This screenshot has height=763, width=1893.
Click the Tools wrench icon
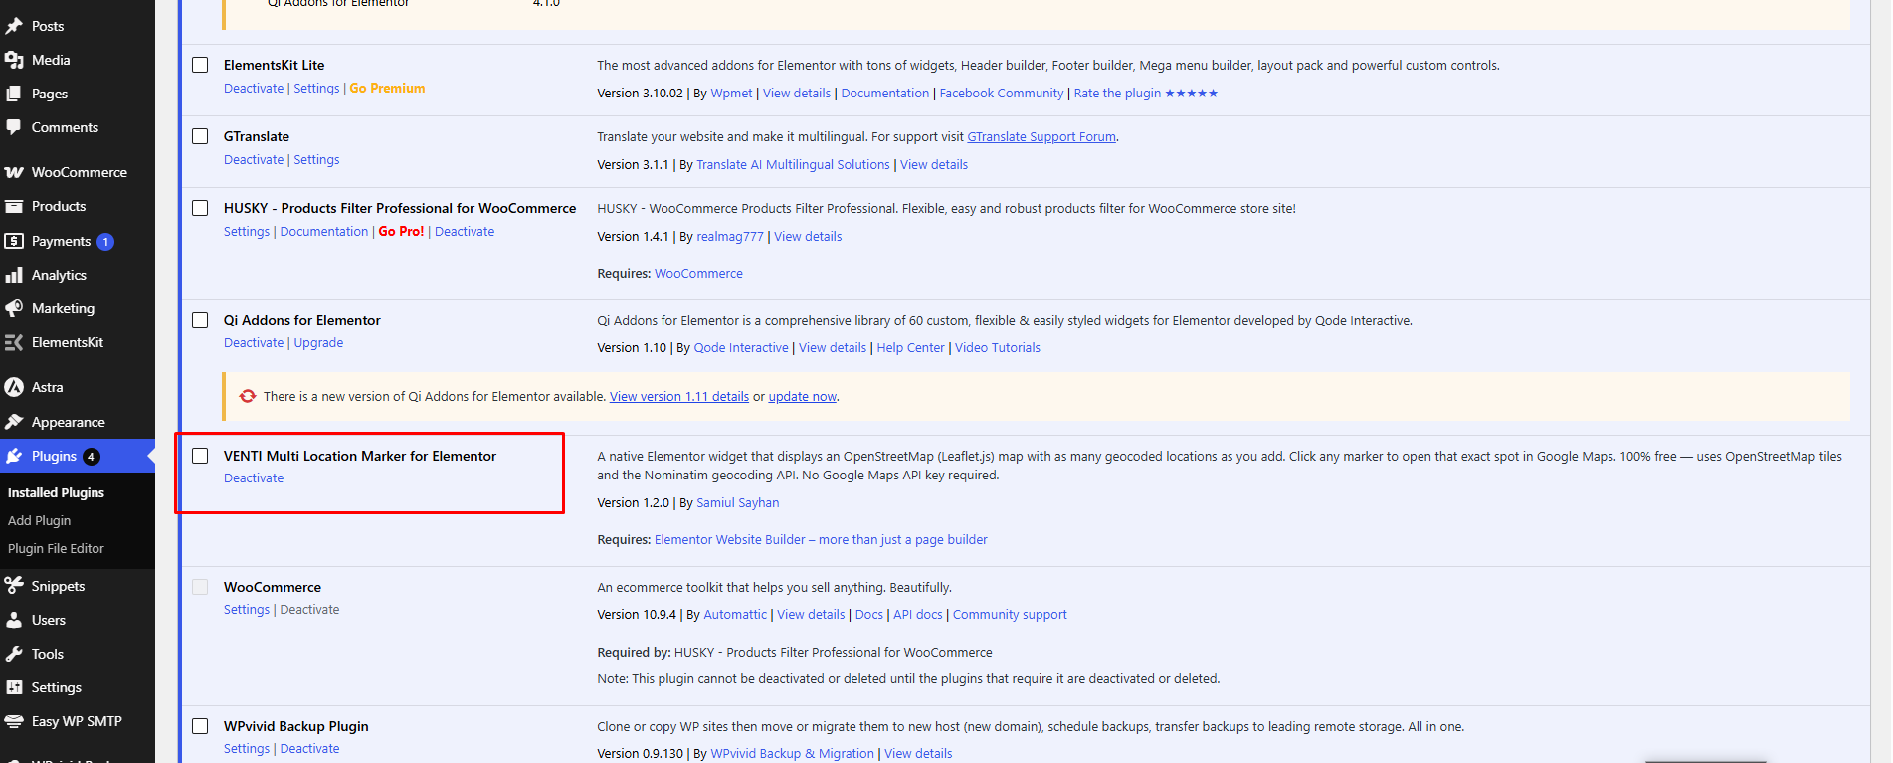pos(14,654)
